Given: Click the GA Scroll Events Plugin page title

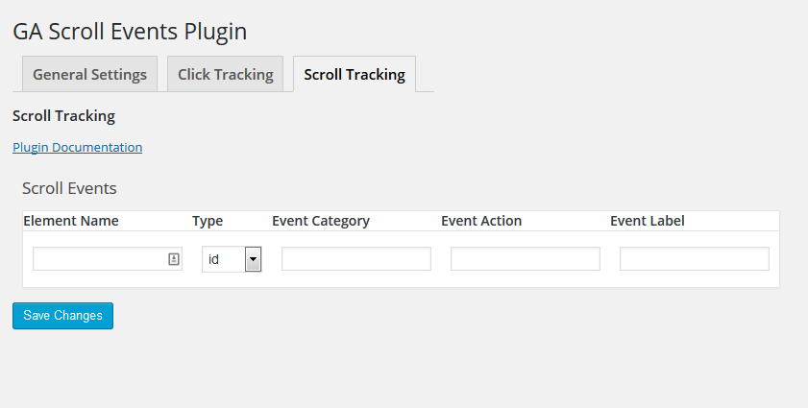Looking at the screenshot, I should coord(130,32).
